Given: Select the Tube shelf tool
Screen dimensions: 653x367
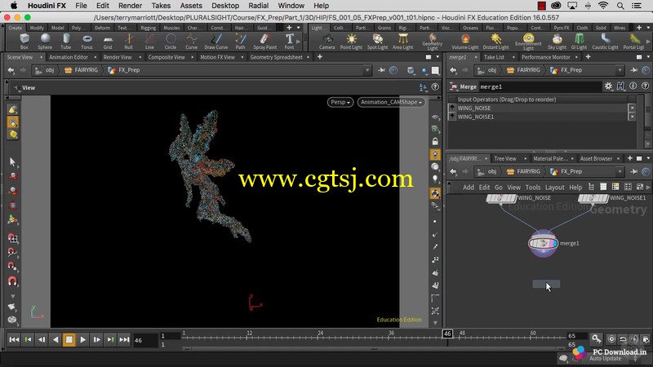Looking at the screenshot, I should click(66, 42).
